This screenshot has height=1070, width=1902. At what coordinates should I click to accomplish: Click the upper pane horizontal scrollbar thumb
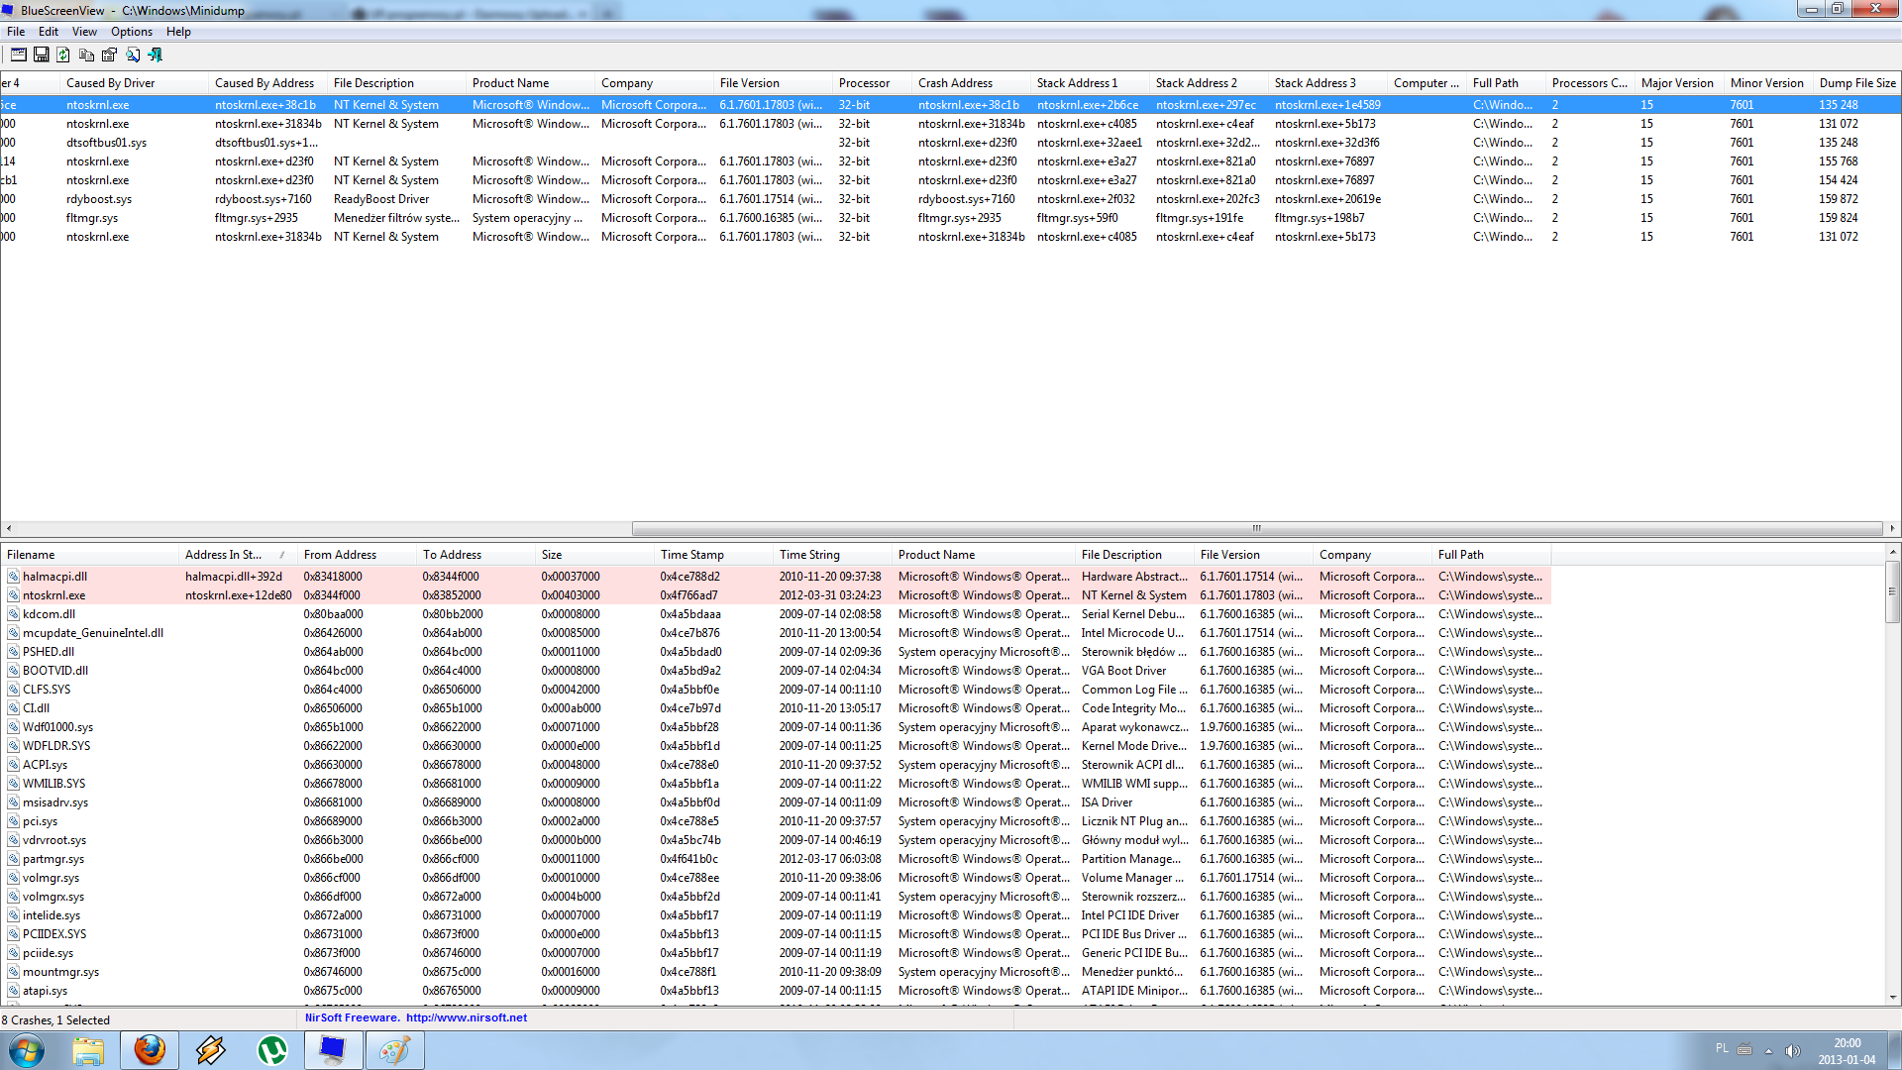[1257, 528]
